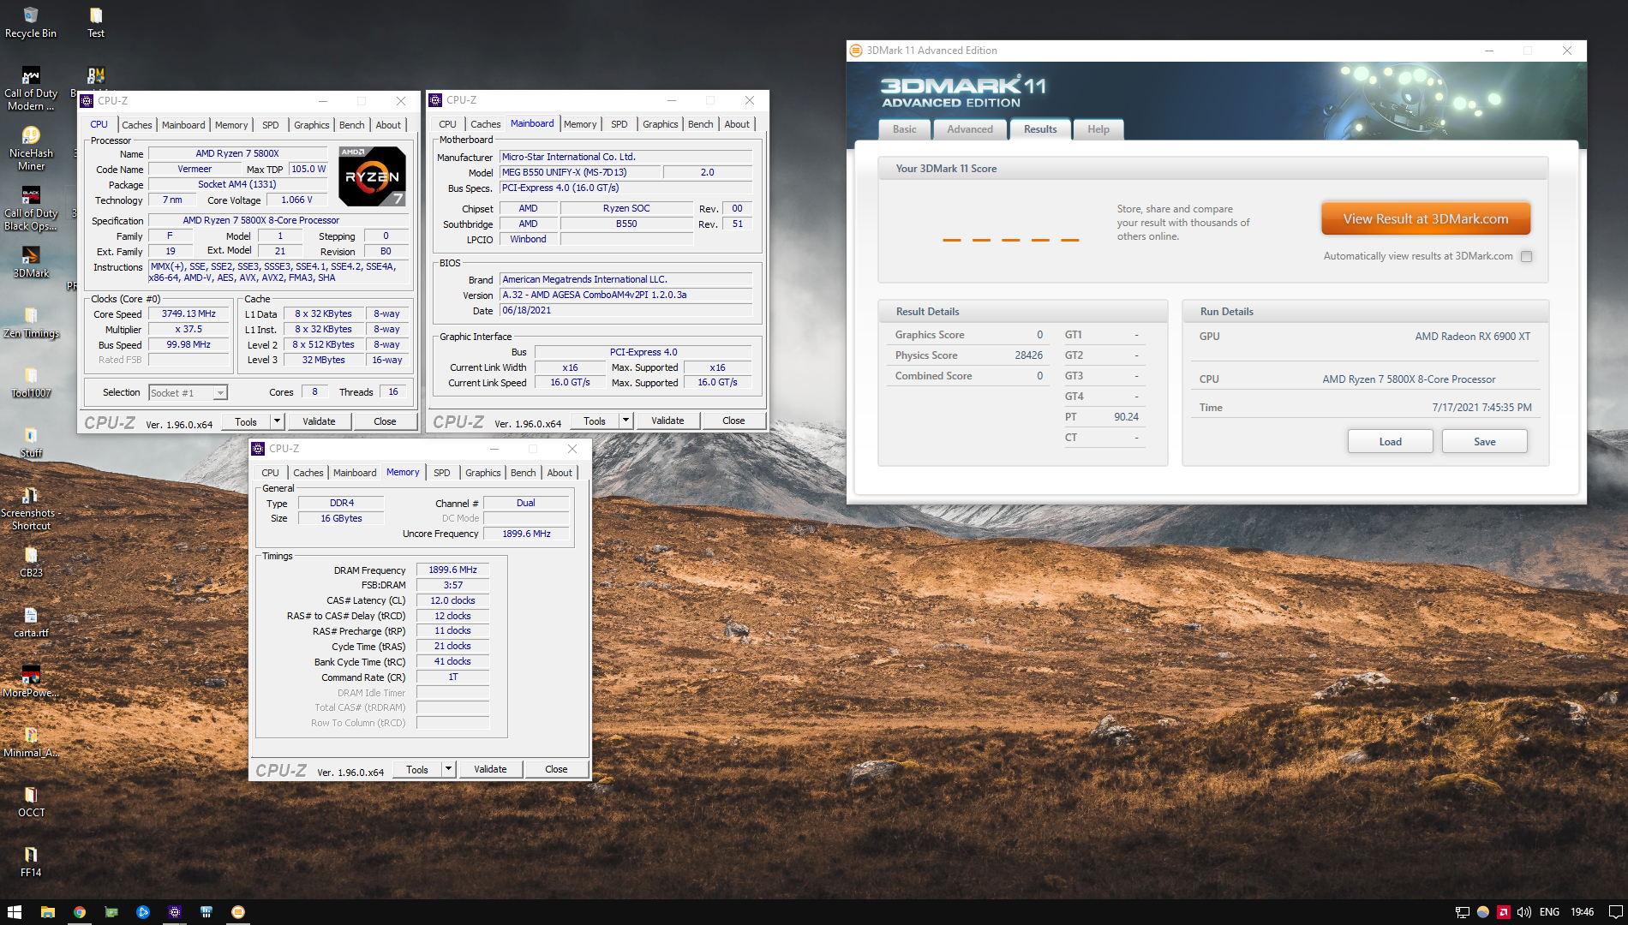
Task: Switch to 3DMark 11 taskbar icon
Action: coord(238,912)
